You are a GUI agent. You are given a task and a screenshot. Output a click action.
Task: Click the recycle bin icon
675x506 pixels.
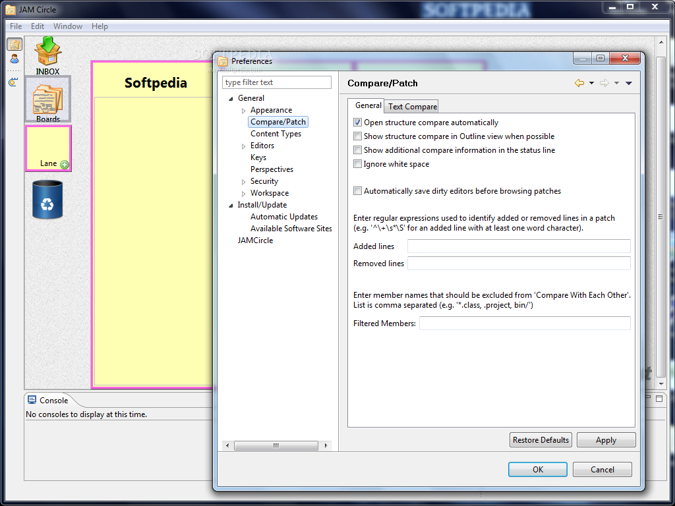click(x=47, y=199)
